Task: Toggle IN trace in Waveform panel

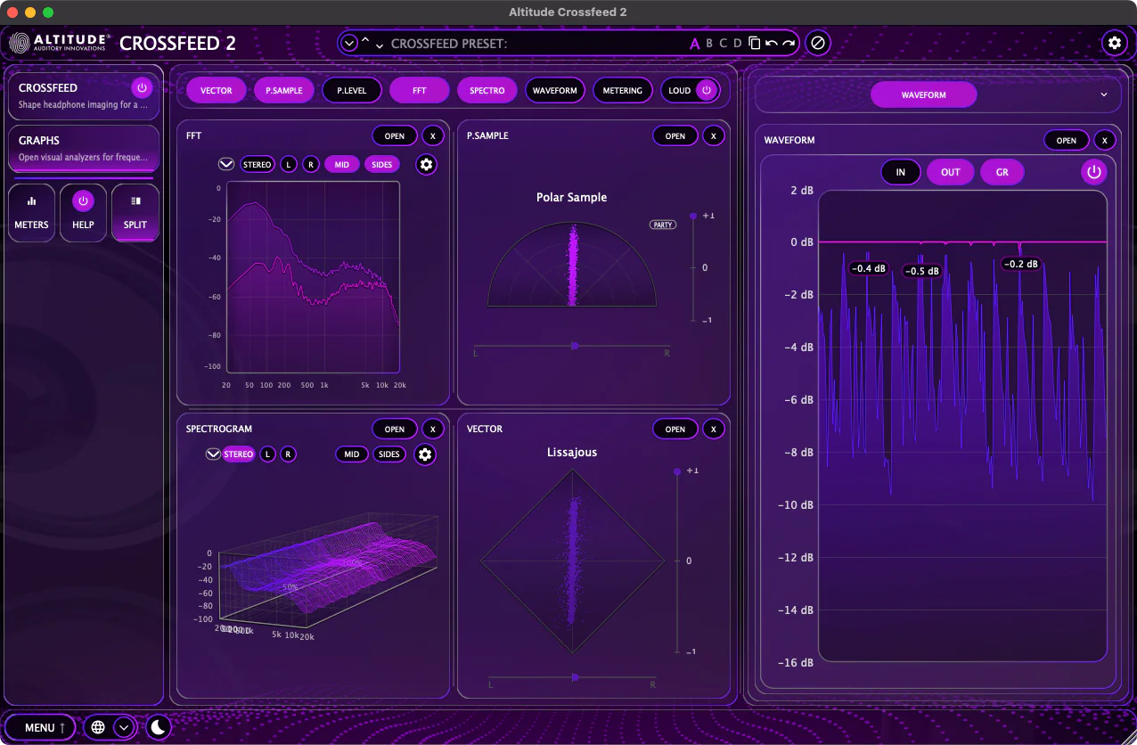Action: 901,172
